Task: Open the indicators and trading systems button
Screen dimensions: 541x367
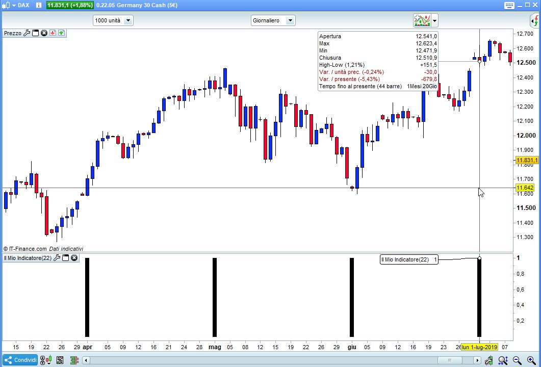Action: [422, 21]
